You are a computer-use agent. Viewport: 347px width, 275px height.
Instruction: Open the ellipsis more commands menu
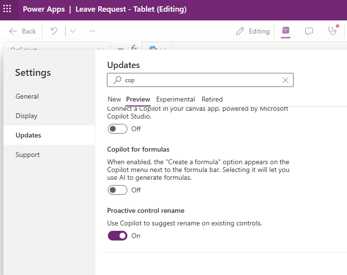point(92,31)
